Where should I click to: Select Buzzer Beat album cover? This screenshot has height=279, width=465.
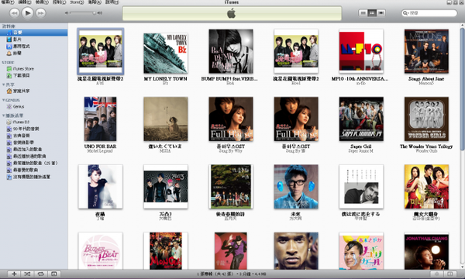[100, 251]
